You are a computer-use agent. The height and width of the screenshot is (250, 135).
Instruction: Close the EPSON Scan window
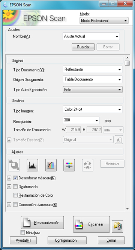pos(125,3)
